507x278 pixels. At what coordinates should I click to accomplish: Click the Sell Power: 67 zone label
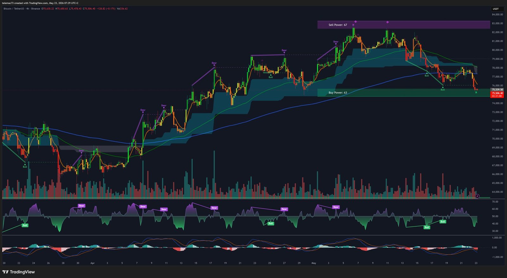[338, 25]
